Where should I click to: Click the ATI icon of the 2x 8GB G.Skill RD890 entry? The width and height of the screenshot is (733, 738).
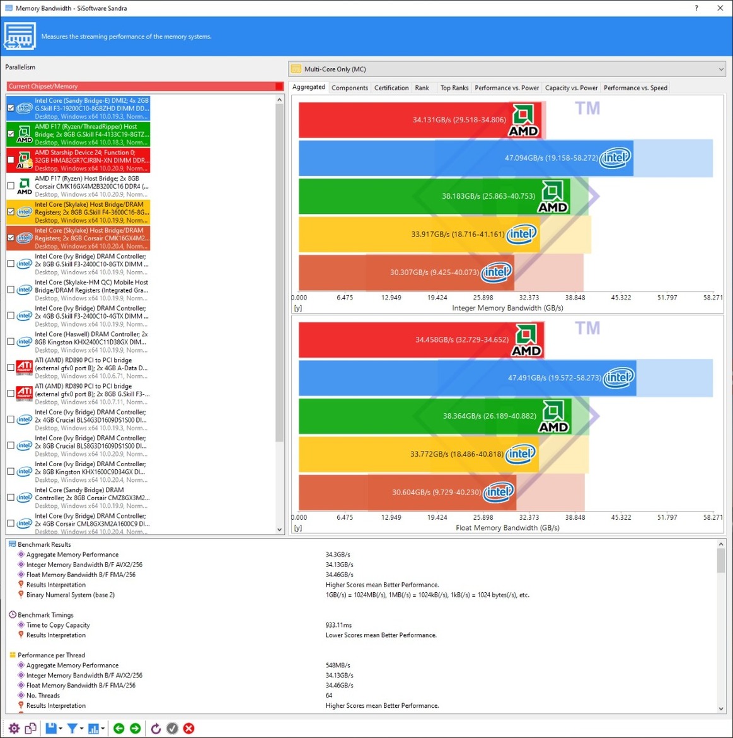point(25,394)
